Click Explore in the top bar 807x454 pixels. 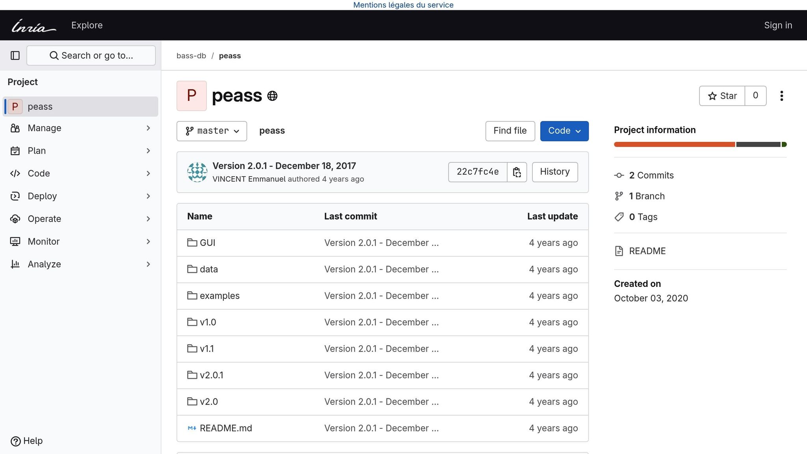pyautogui.click(x=87, y=25)
